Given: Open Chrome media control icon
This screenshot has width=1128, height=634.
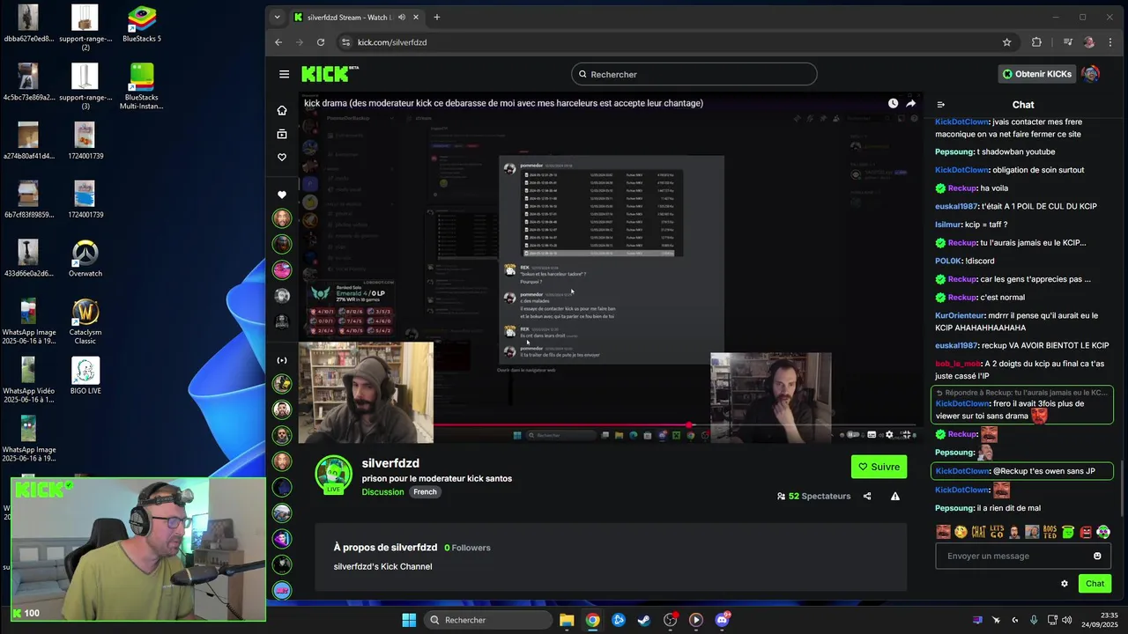Looking at the screenshot, I should [1068, 42].
